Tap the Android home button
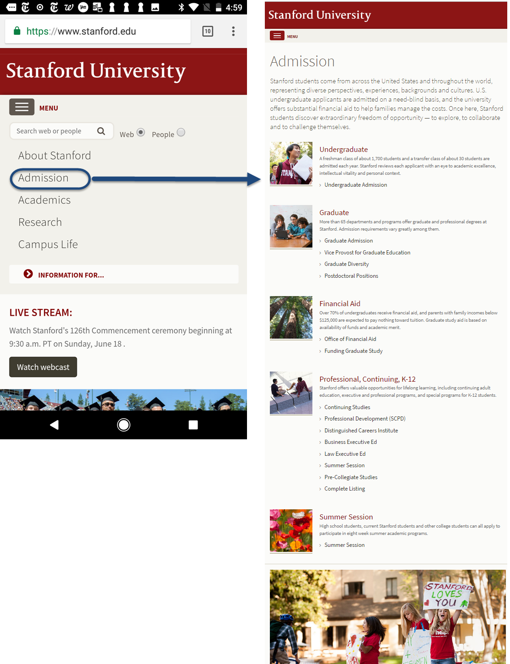The image size is (510, 664). tap(123, 425)
